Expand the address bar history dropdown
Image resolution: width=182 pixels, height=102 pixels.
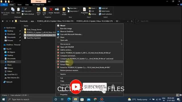(x=128, y=21)
